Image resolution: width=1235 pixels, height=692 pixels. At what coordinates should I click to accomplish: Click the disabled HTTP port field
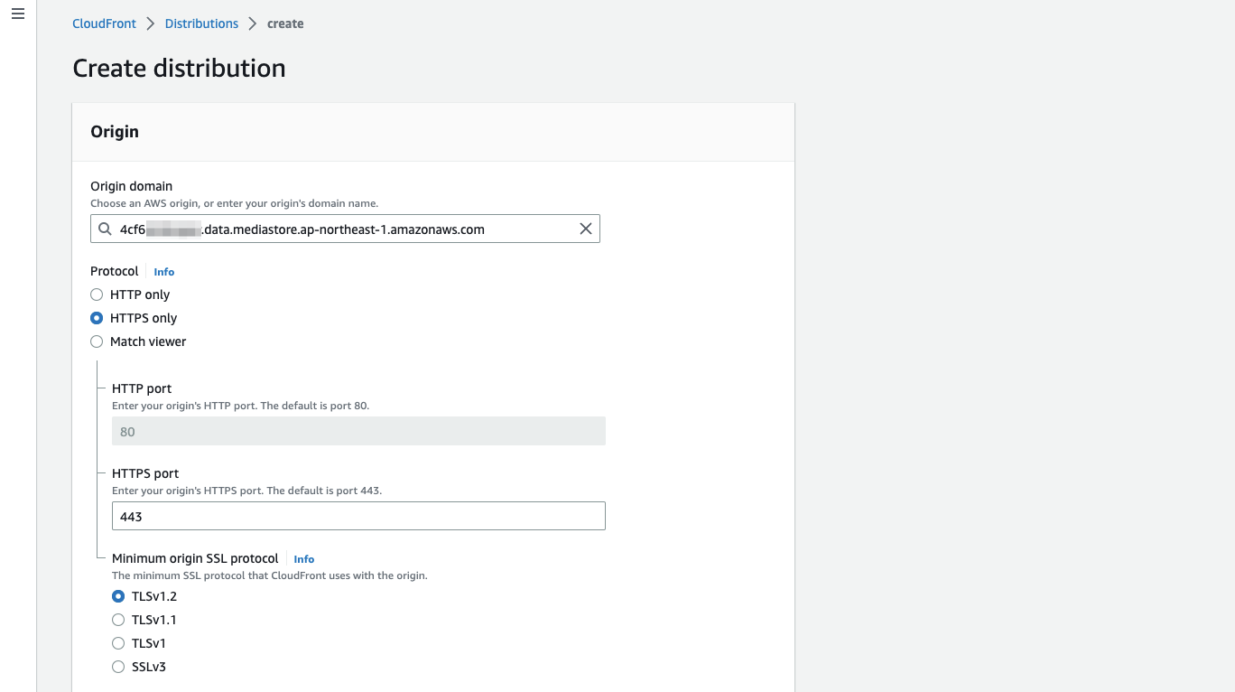(x=358, y=432)
